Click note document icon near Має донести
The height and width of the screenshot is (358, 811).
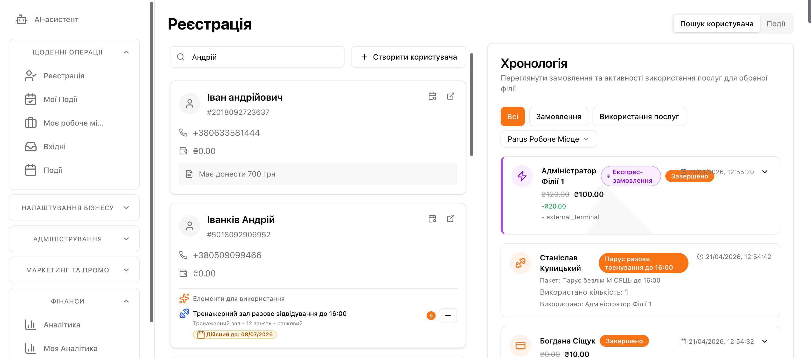tap(189, 174)
